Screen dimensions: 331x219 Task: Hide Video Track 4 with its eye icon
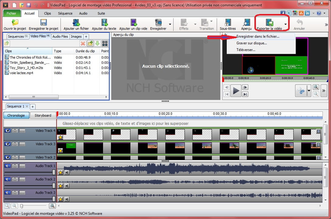point(8,131)
